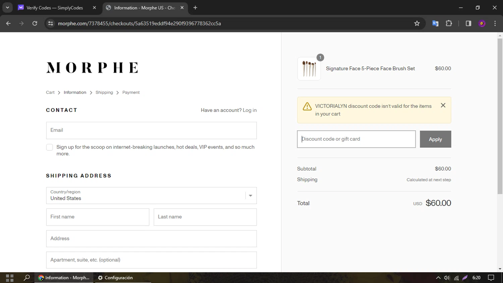
Task: Bookmark this page with the star icon
Action: click(417, 23)
